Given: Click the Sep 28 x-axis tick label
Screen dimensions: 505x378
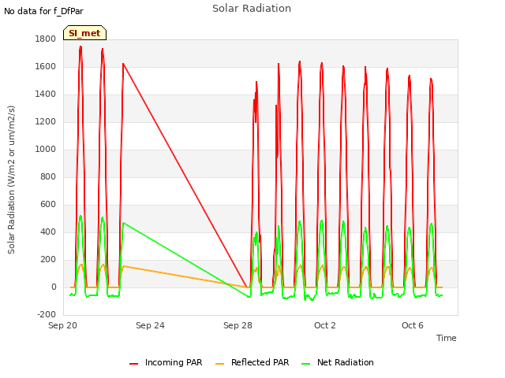Looking at the screenshot, I should coord(238,325).
